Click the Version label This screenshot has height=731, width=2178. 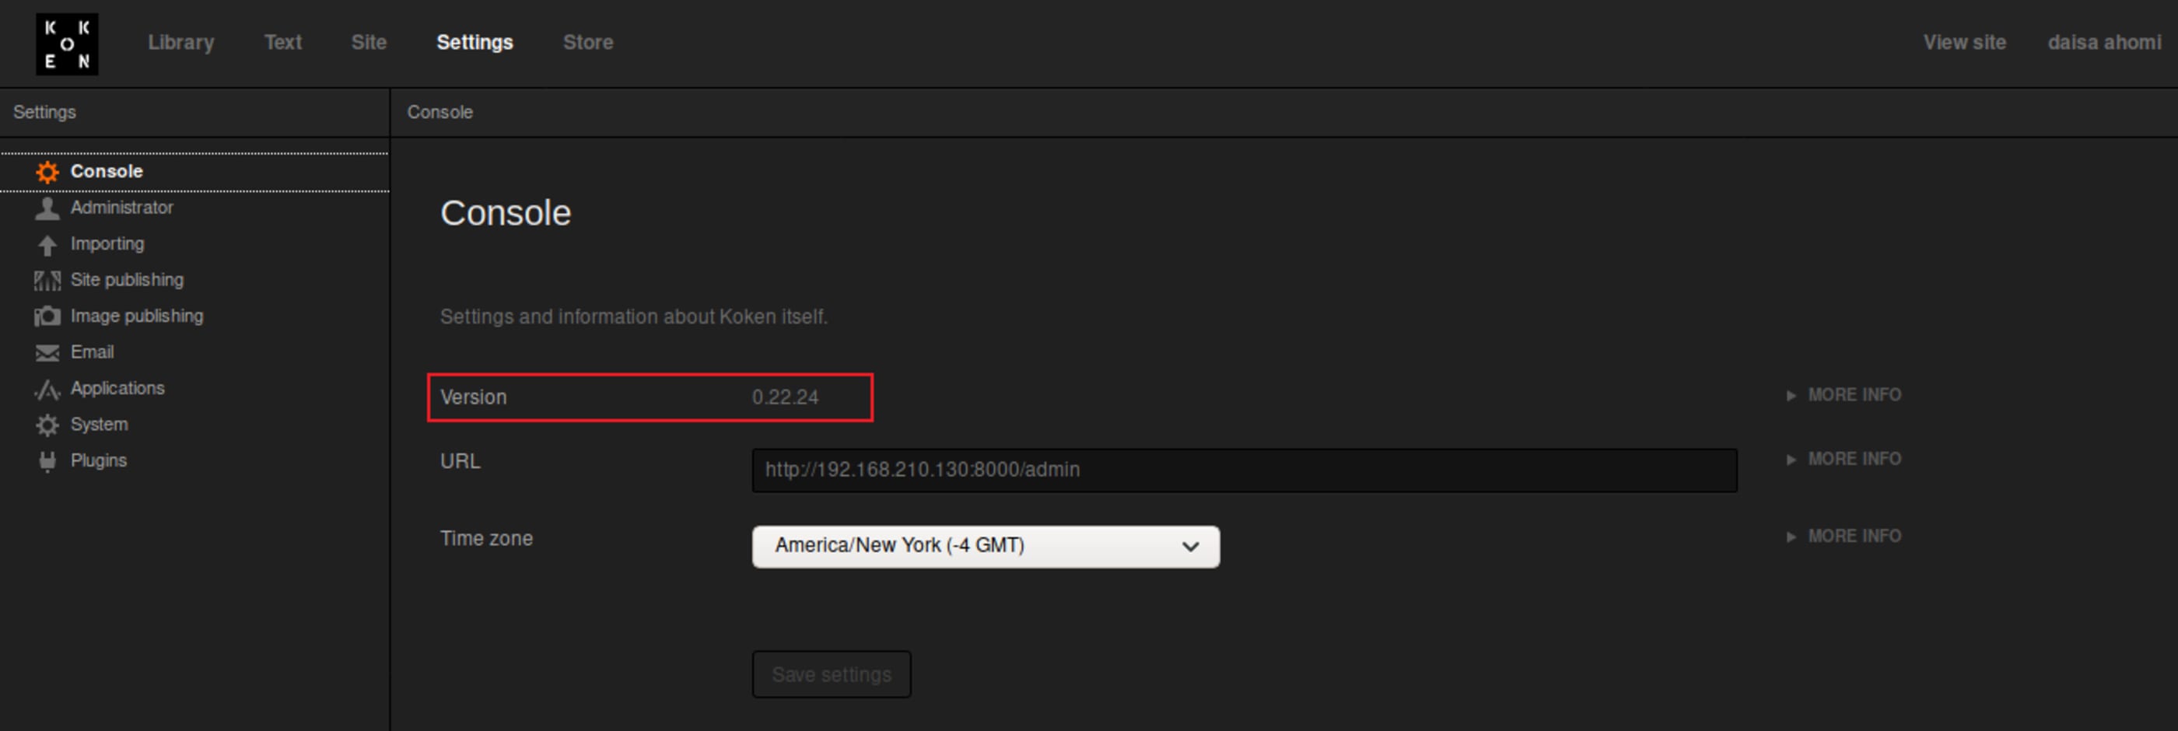pos(474,398)
